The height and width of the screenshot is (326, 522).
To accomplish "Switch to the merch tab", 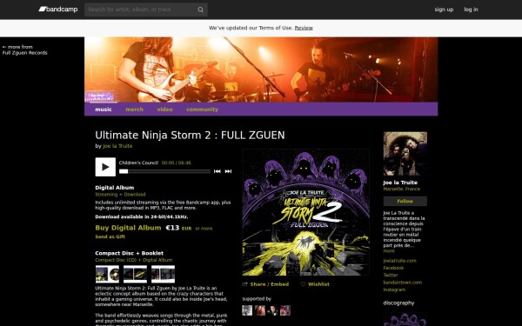I will [x=134, y=110].
